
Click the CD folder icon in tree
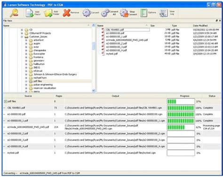click(26, 30)
